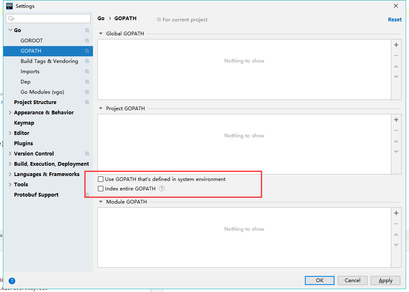Click move up arrow in Global GOPATH

pyautogui.click(x=396, y=66)
